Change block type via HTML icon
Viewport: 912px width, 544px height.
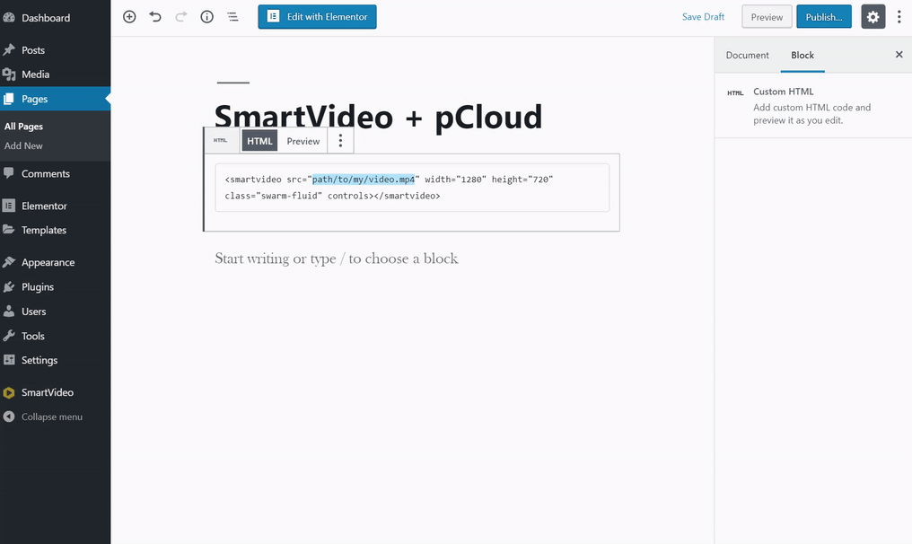pos(221,141)
